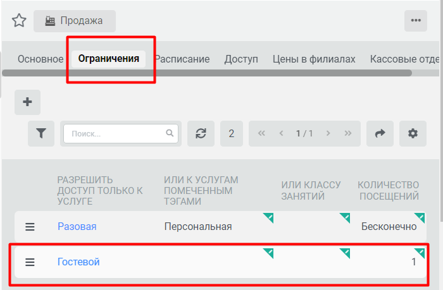The height and width of the screenshot is (290, 443).
Task: Click the Персональная tag cell
Action: pos(198,227)
